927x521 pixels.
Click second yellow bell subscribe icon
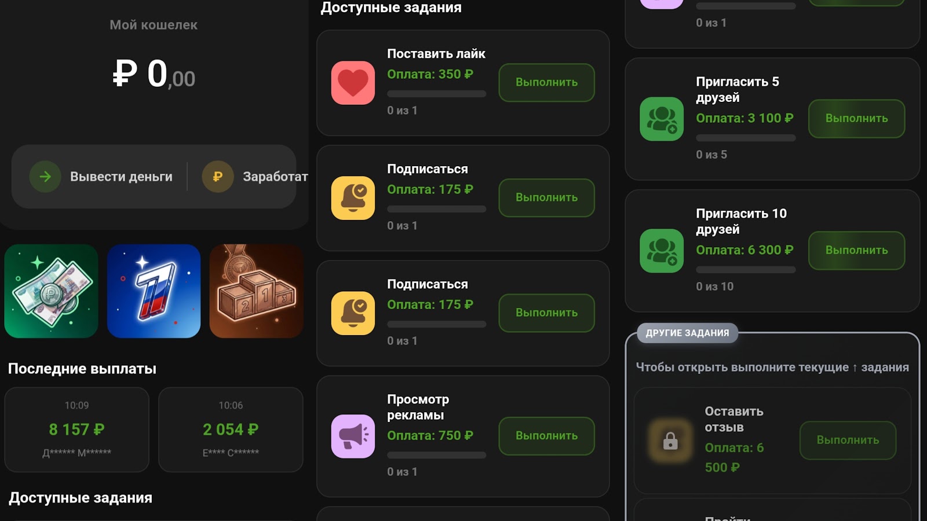click(353, 313)
